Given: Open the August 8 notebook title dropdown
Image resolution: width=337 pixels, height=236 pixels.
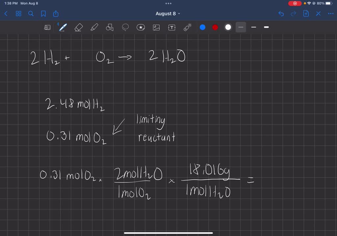Looking at the screenshot, I should coord(168,14).
